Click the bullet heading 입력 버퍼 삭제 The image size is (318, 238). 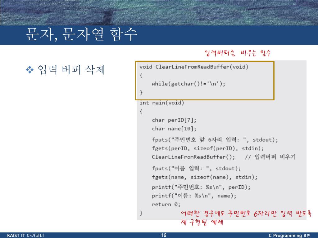(71, 70)
